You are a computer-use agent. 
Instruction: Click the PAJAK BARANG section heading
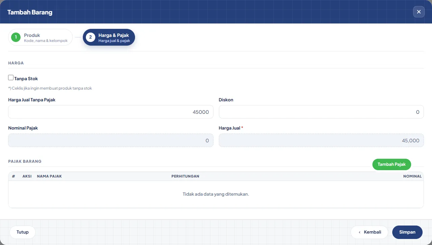pos(25,161)
